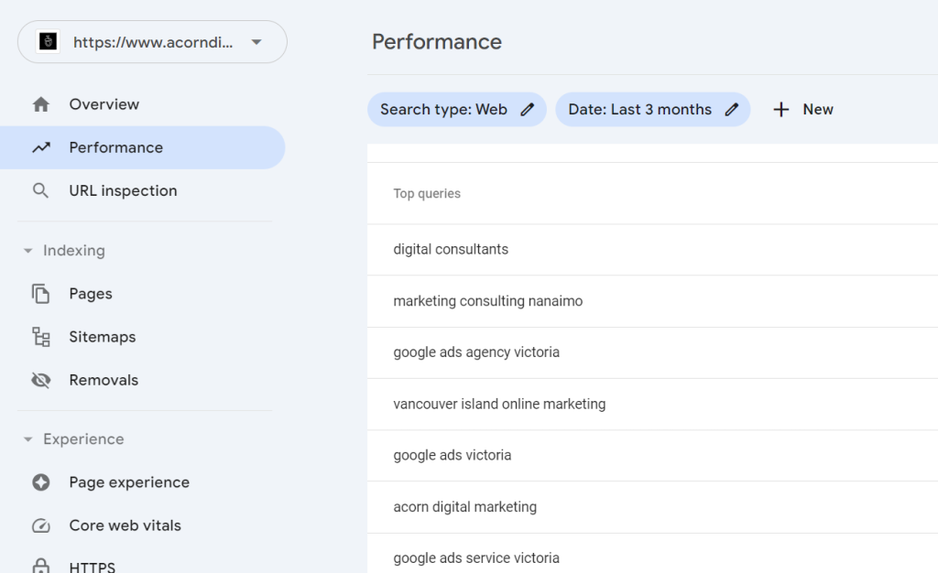The width and height of the screenshot is (938, 573).
Task: Click the Removals crossed-eye icon
Action: pos(40,380)
